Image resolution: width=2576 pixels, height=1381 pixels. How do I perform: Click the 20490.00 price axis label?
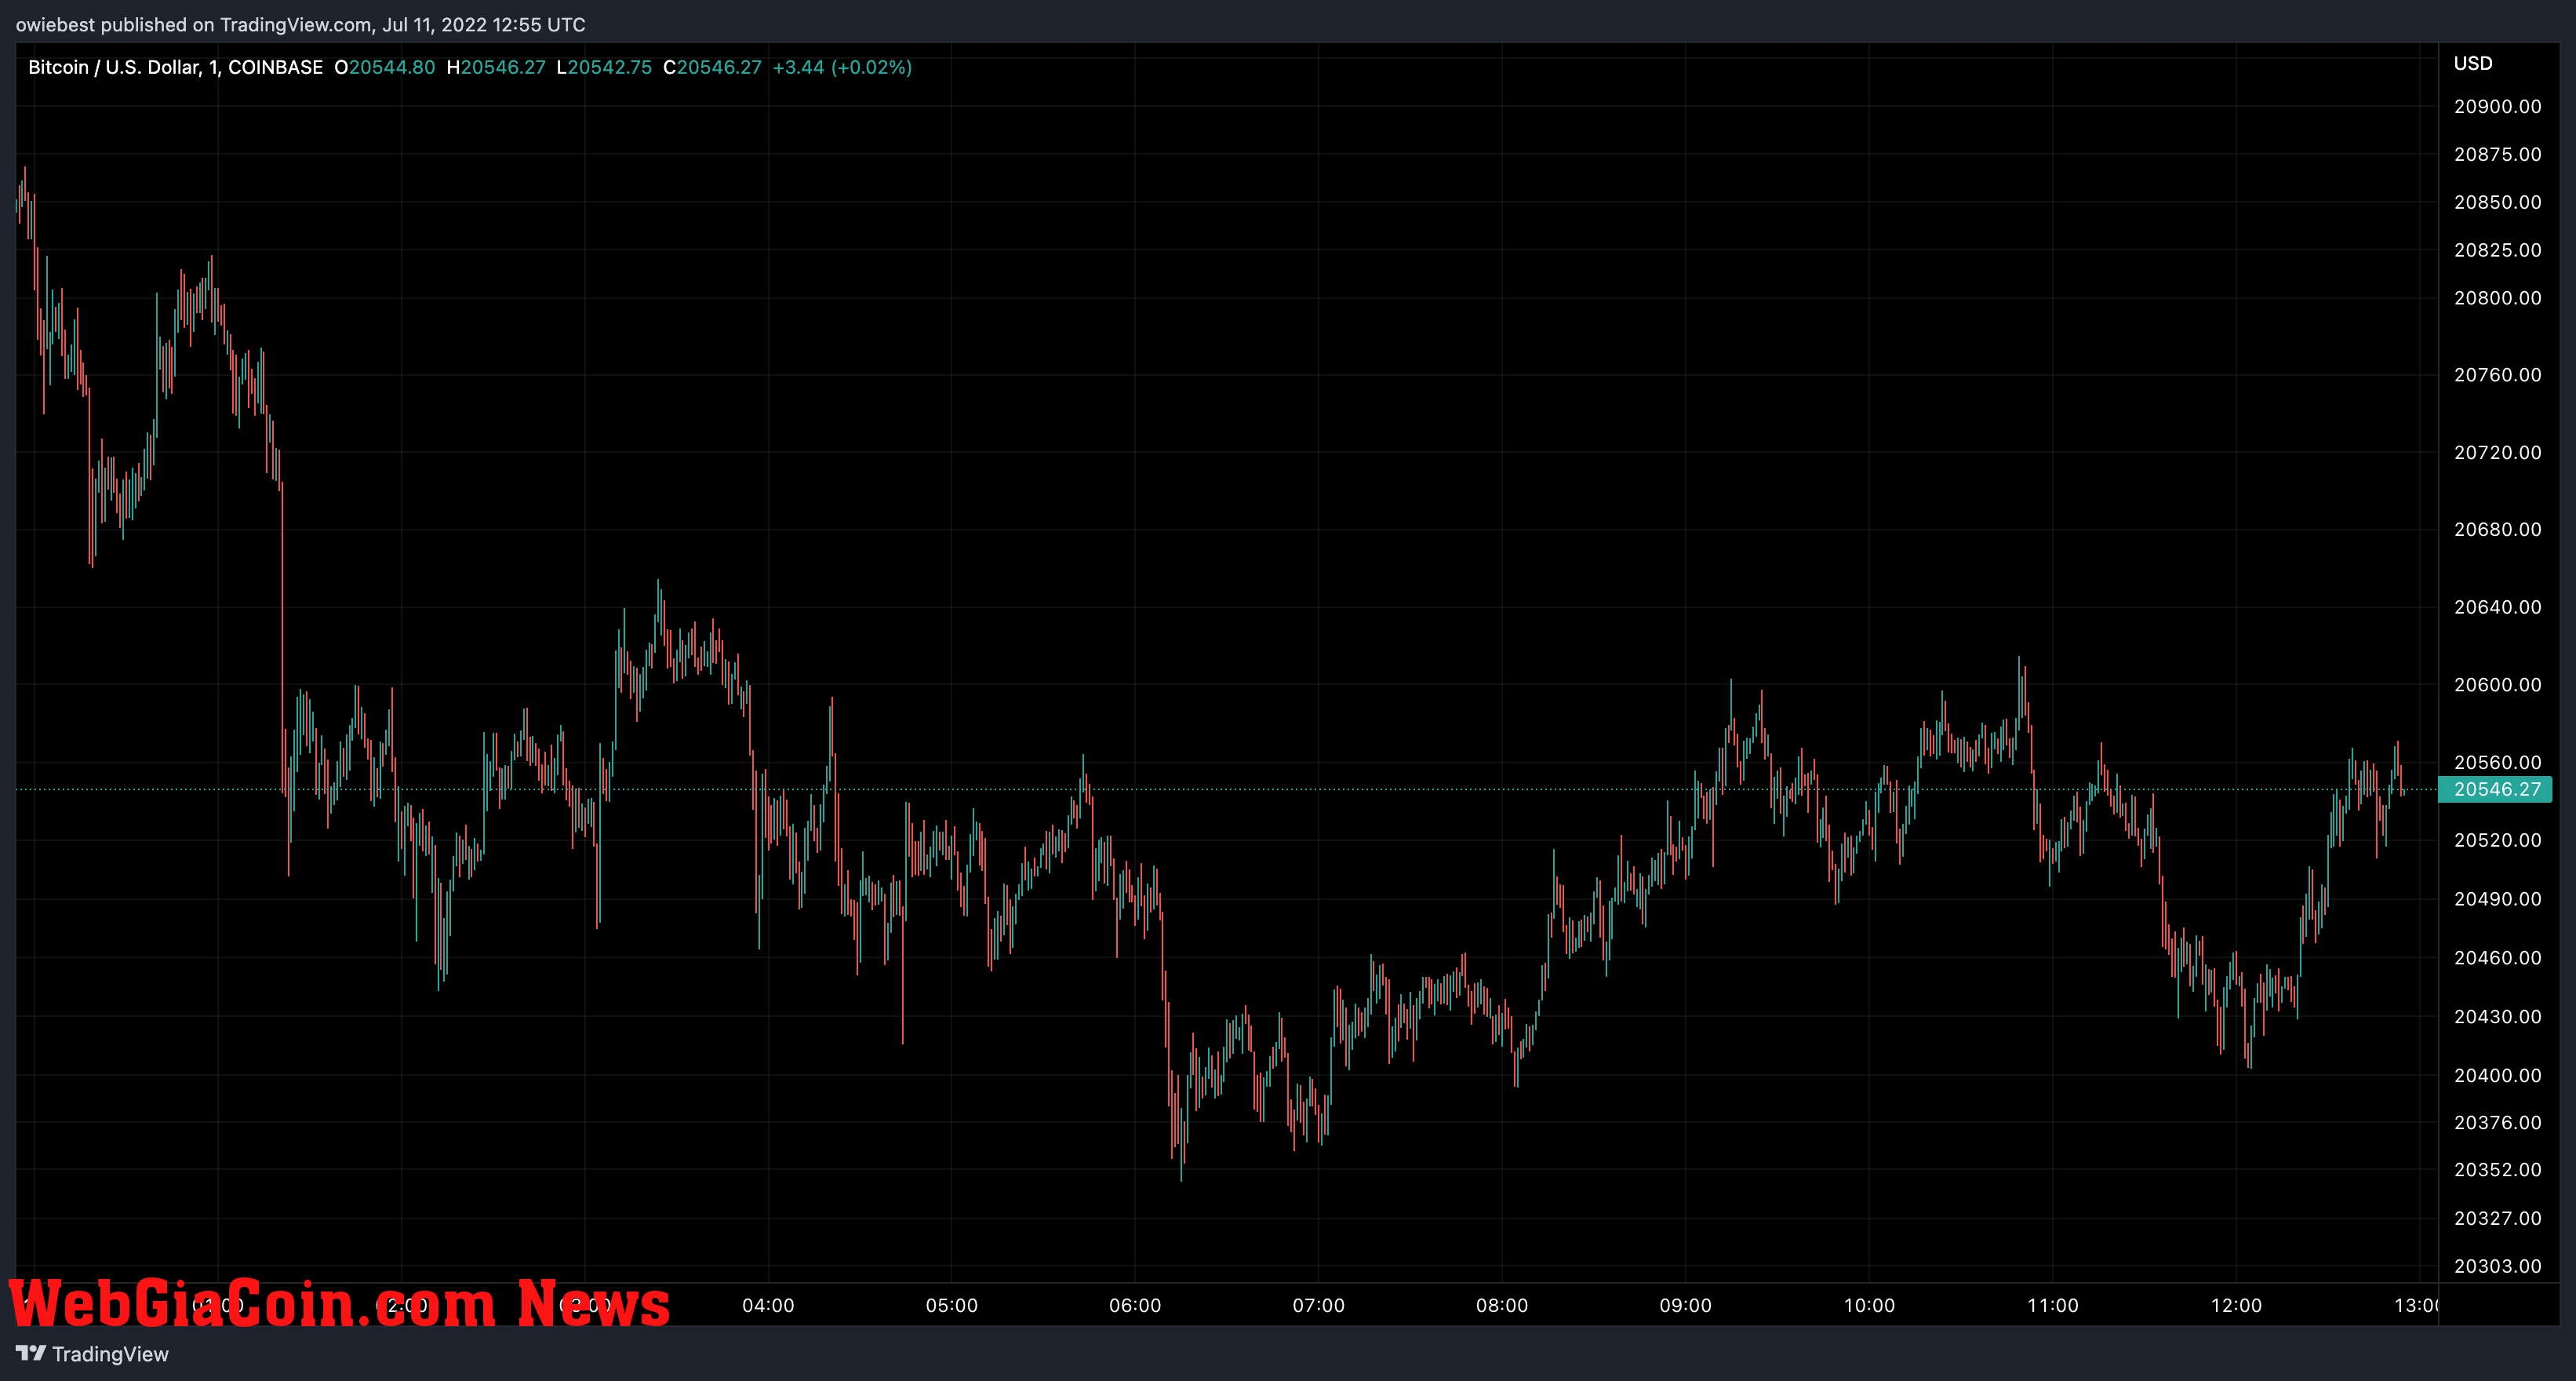[x=2497, y=899]
